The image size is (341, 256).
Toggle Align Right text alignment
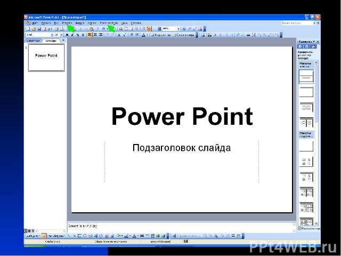click(x=101, y=35)
